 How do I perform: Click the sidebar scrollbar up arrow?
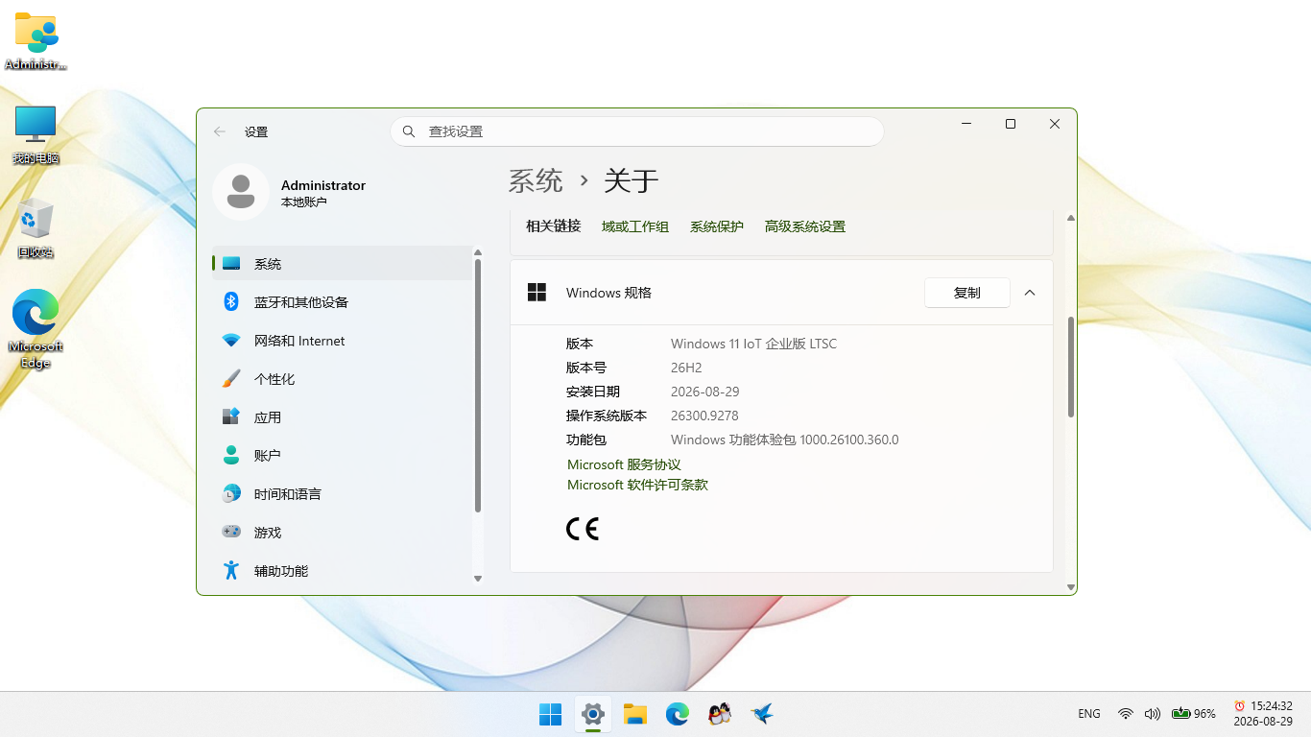[478, 253]
